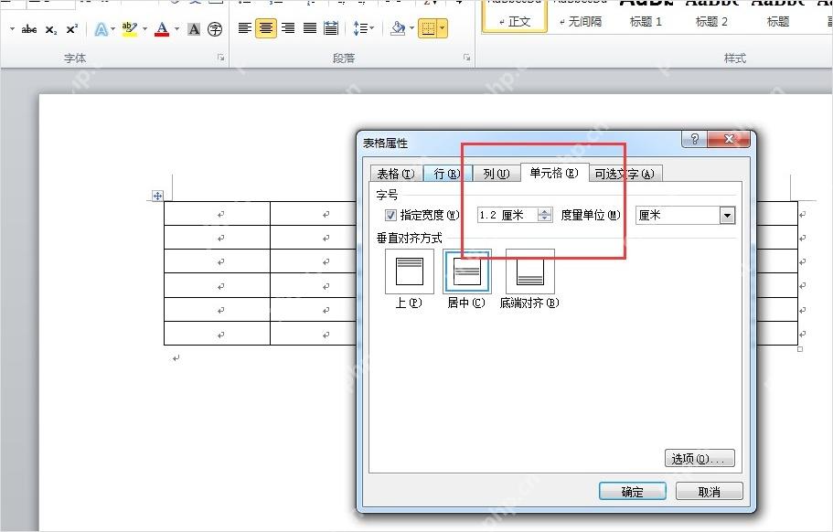Choose bottom vertical alignment 底端对齐
Image resolution: width=833 pixels, height=532 pixels.
(529, 271)
